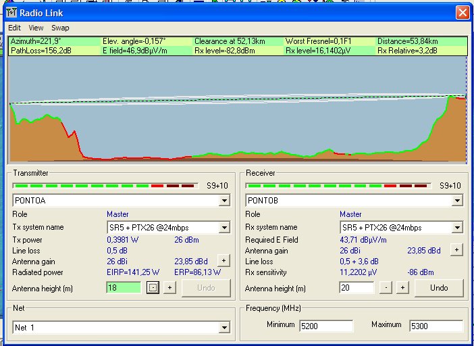
Task: Click the terrain profile chart
Action: [237, 109]
